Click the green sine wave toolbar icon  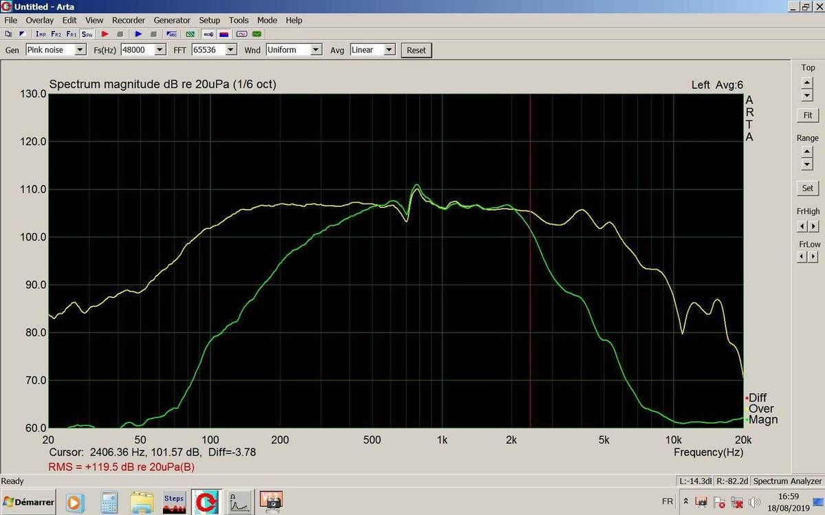[x=257, y=34]
